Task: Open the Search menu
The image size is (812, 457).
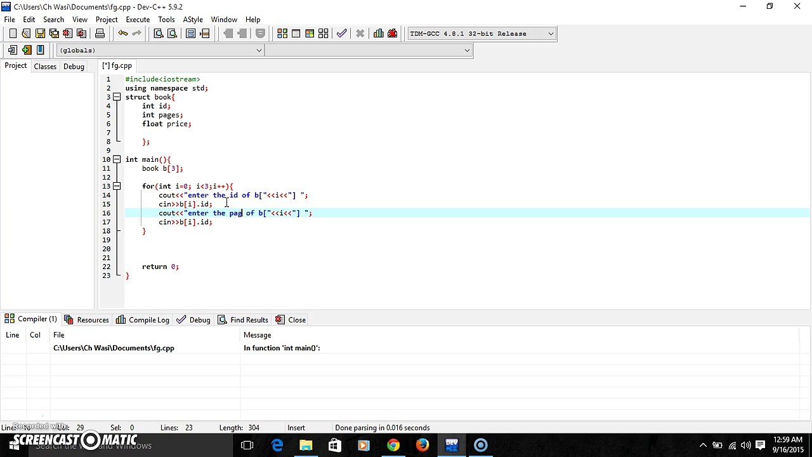Action: 53,20
